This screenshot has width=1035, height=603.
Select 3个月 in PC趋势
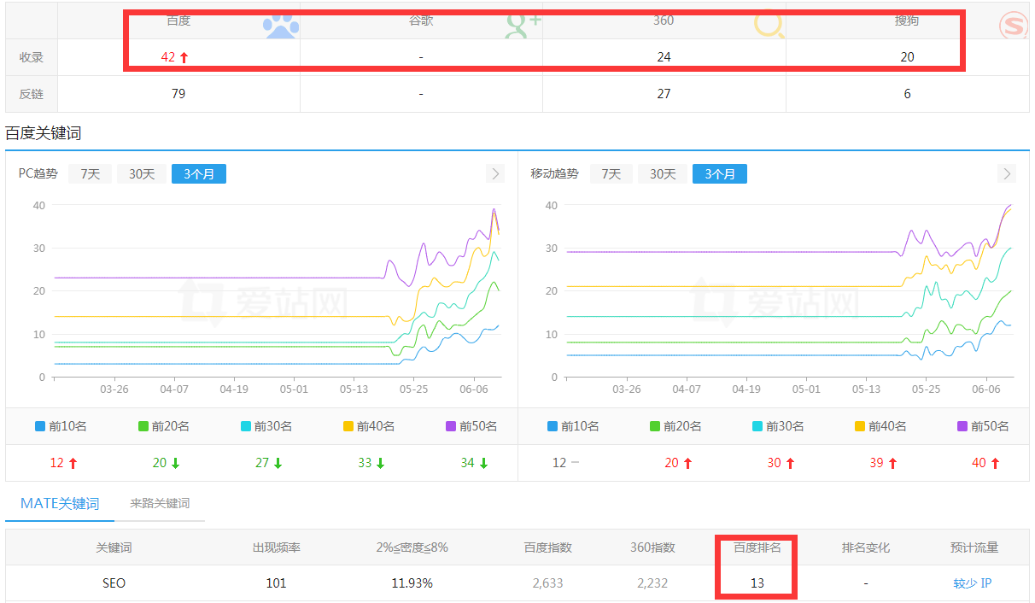(x=199, y=173)
